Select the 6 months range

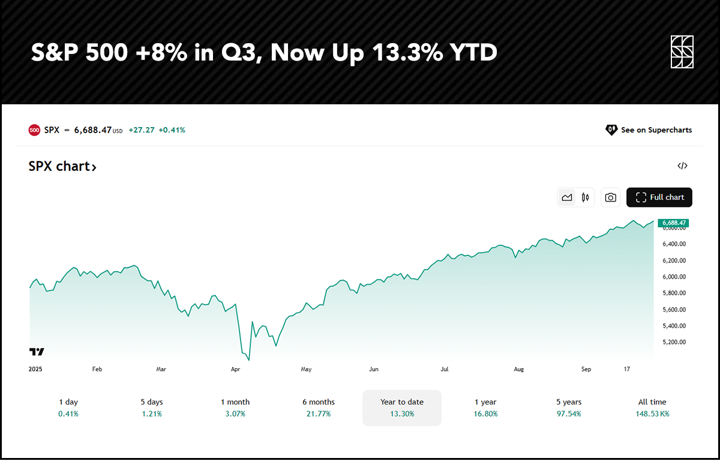(319, 408)
